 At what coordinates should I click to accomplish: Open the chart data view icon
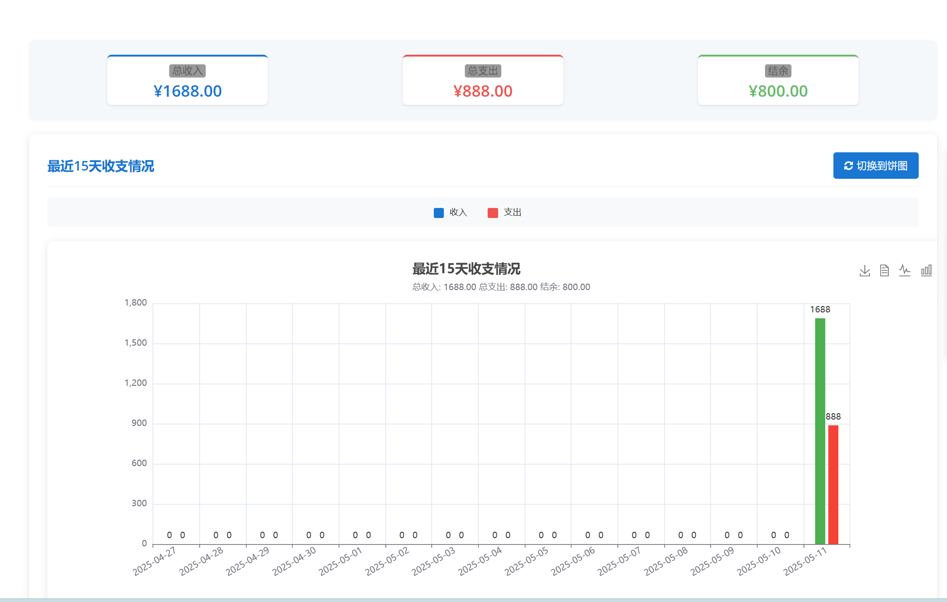[x=885, y=270]
